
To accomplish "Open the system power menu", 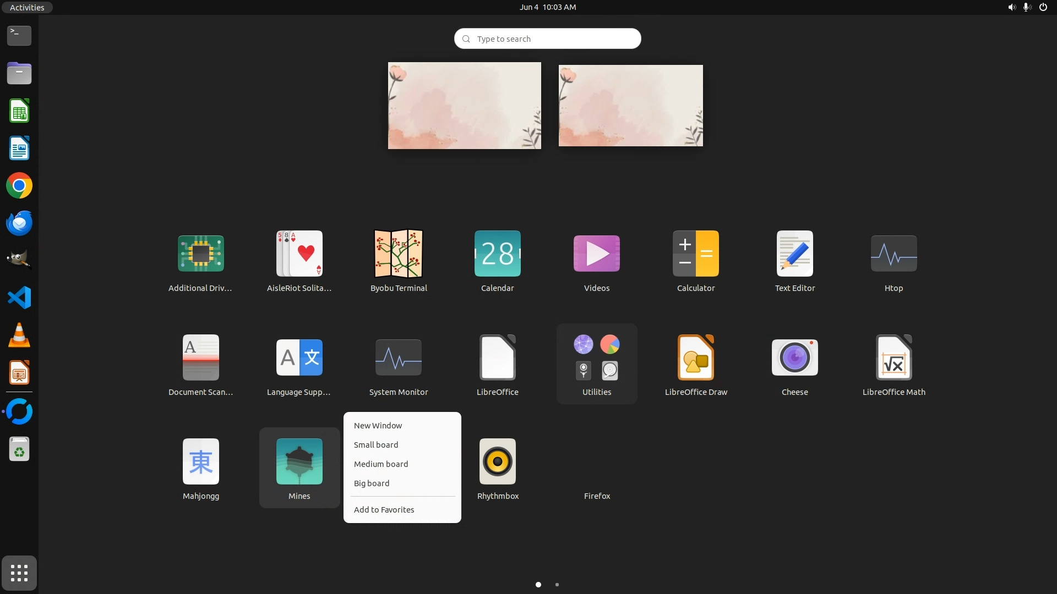I will (1043, 7).
